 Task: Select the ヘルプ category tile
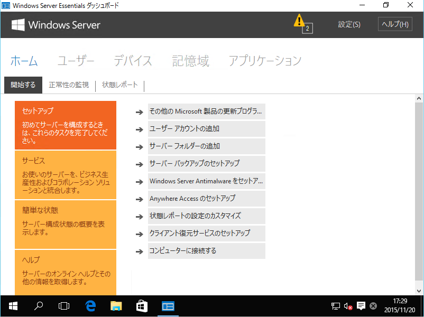[66, 273]
